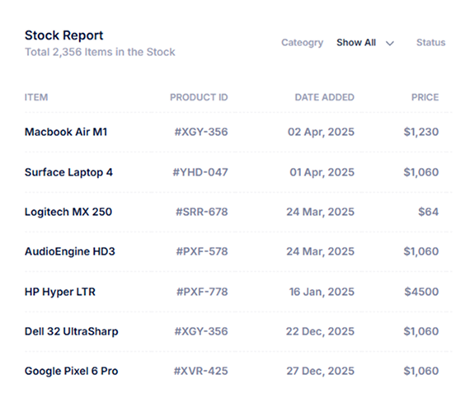Select product ID #XVR-425
The width and height of the screenshot is (470, 412).
pos(201,371)
